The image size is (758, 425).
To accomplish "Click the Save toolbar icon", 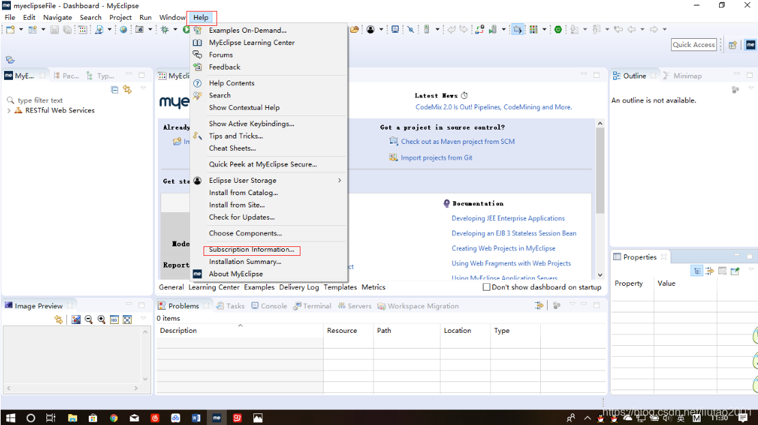I will click(54, 29).
